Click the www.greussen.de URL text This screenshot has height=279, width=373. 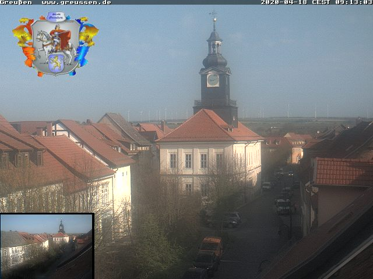tap(76, 2)
